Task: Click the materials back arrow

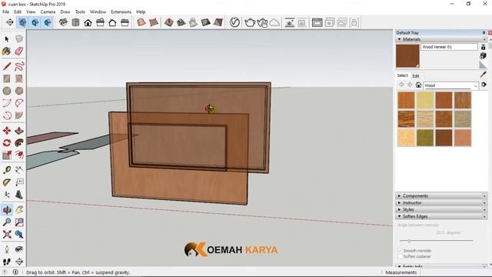Action: pyautogui.click(x=401, y=85)
